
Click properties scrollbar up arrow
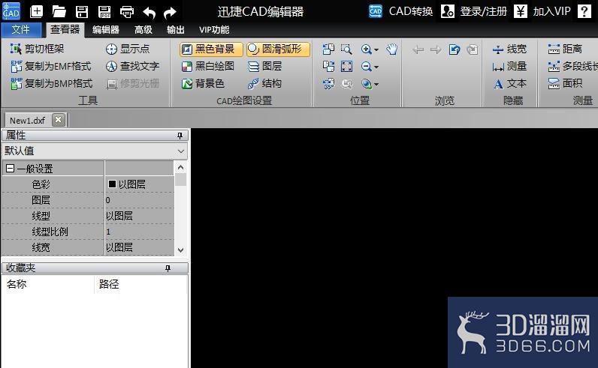pos(181,167)
